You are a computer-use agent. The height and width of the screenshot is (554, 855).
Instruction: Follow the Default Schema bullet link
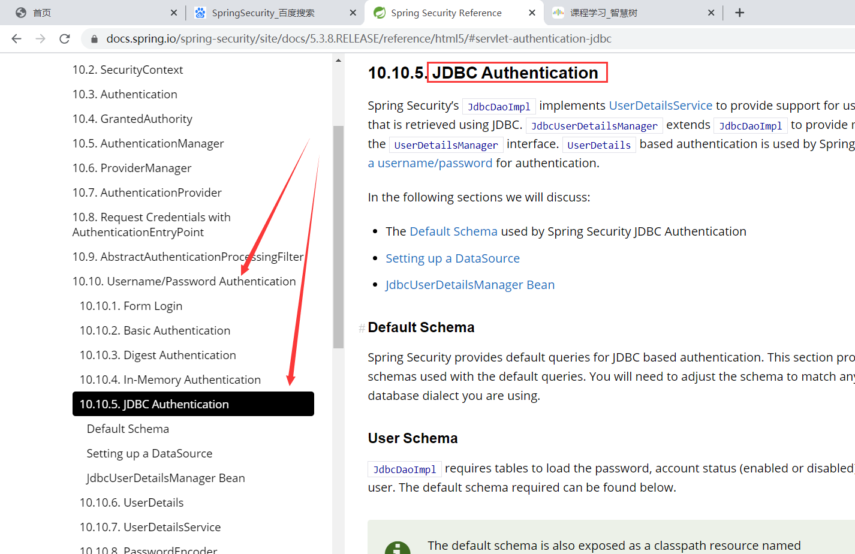click(x=453, y=231)
